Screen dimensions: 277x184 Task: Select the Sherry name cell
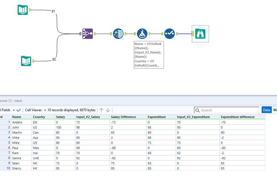(22, 168)
